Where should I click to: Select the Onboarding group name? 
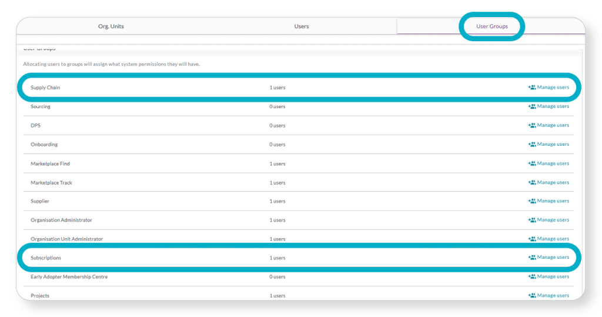click(44, 145)
